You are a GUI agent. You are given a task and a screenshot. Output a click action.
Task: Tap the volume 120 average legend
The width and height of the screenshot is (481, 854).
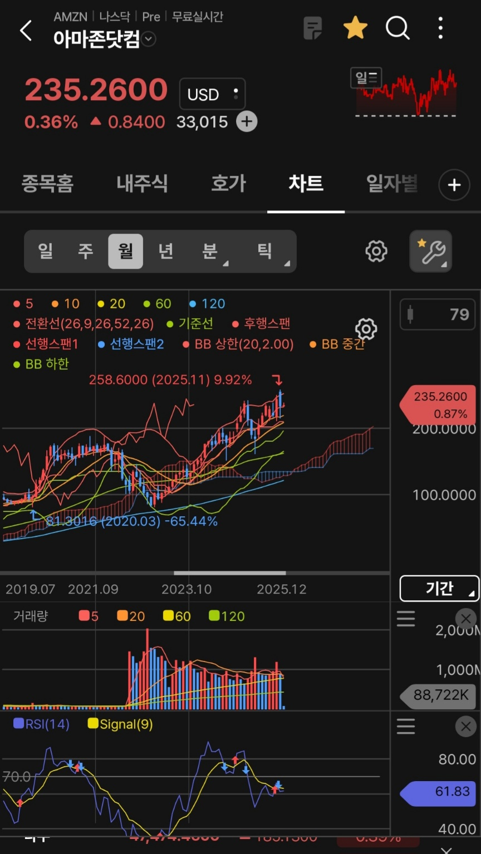tap(227, 616)
